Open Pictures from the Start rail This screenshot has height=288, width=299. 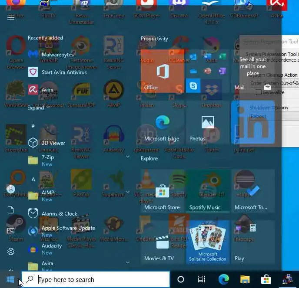pos(11,231)
